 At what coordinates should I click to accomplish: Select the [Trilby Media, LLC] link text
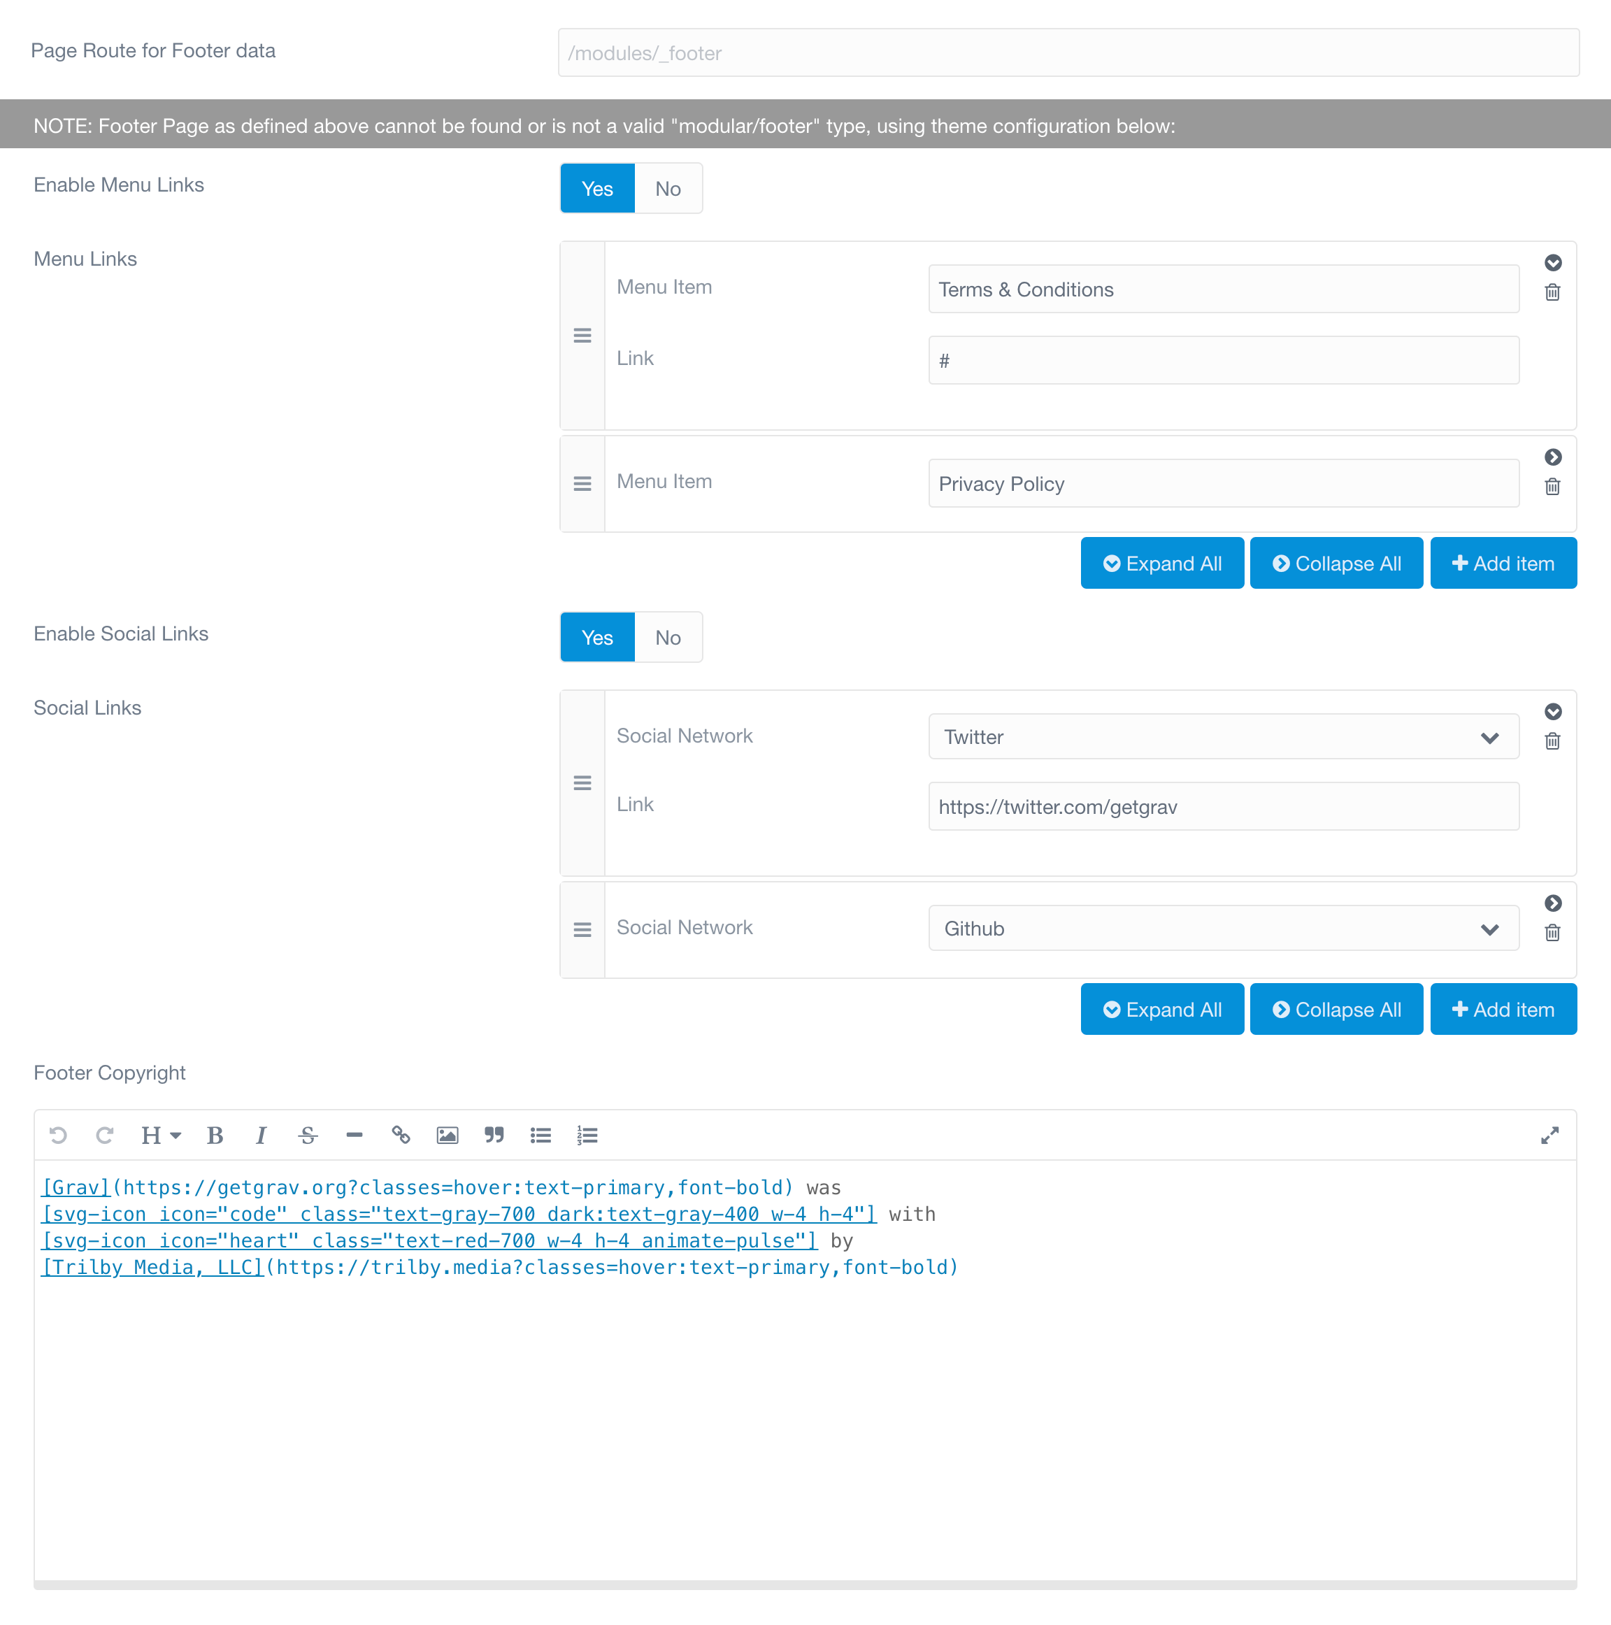(153, 1268)
